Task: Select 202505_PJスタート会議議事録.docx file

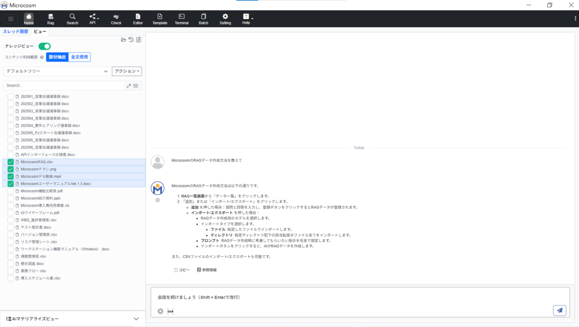Action: (50, 133)
